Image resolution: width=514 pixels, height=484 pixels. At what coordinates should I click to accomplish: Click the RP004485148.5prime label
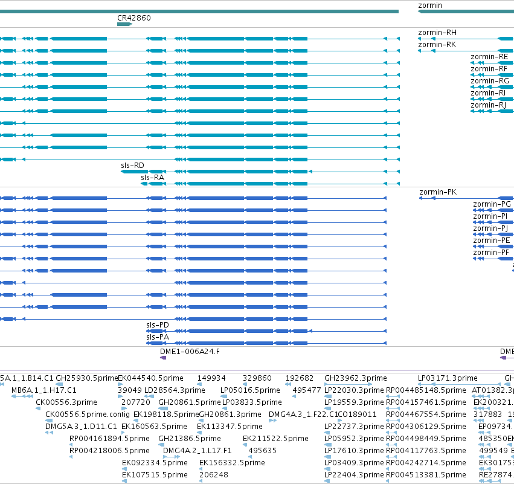[x=426, y=390]
